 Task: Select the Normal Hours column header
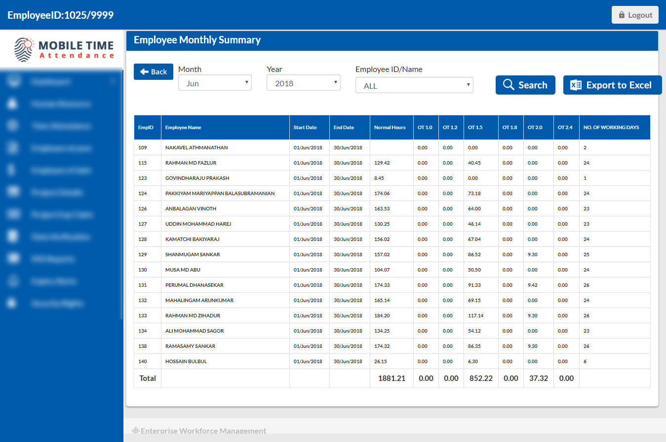tap(390, 128)
